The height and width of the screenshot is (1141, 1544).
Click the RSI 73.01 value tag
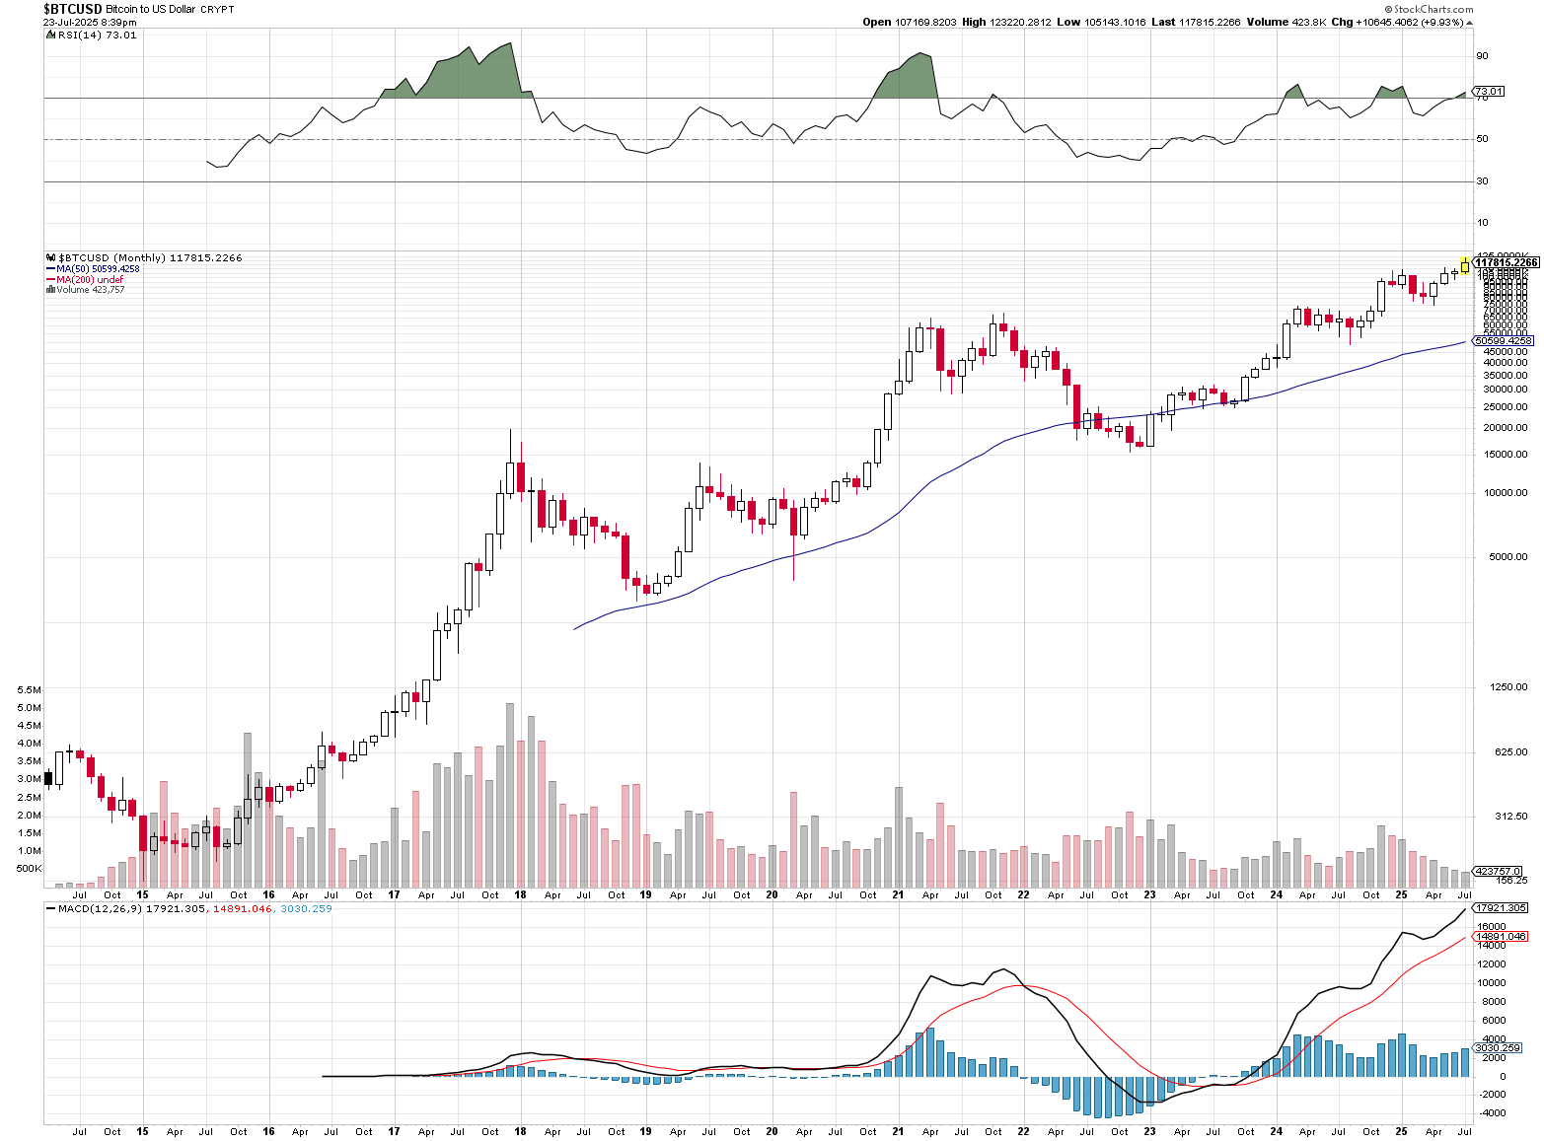pos(1489,92)
